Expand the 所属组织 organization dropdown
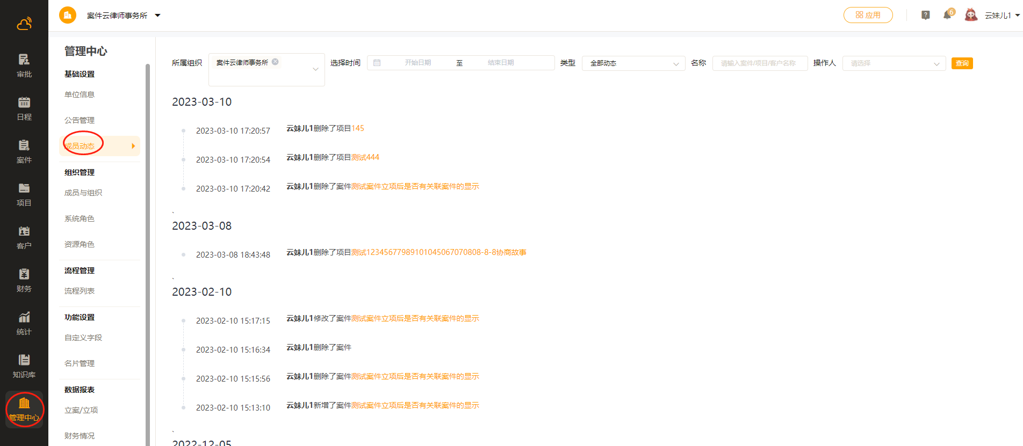The width and height of the screenshot is (1023, 446). pos(315,69)
